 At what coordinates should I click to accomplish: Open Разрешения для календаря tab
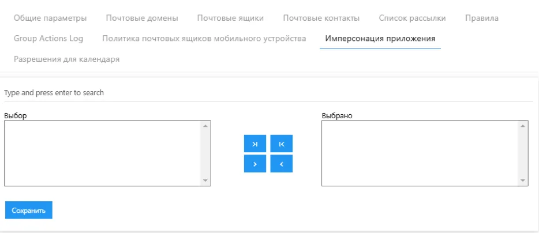pyautogui.click(x=67, y=59)
